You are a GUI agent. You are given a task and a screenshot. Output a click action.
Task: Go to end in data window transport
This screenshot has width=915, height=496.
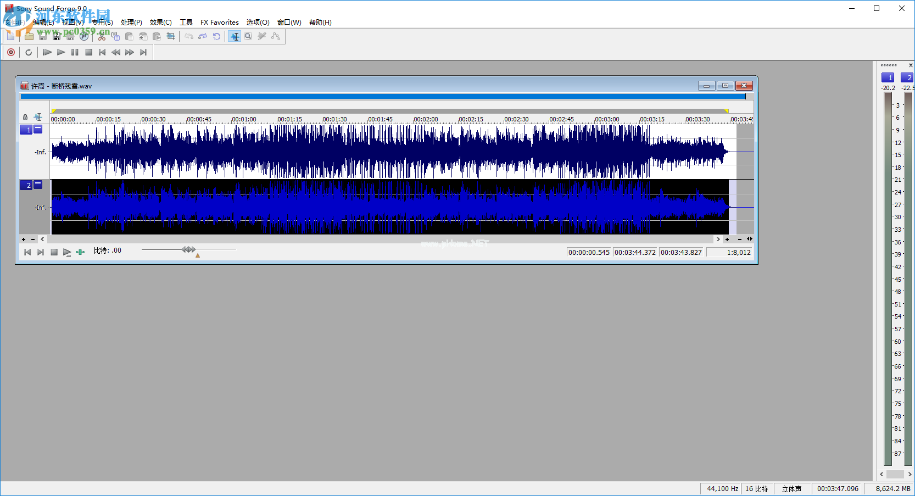[41, 252]
